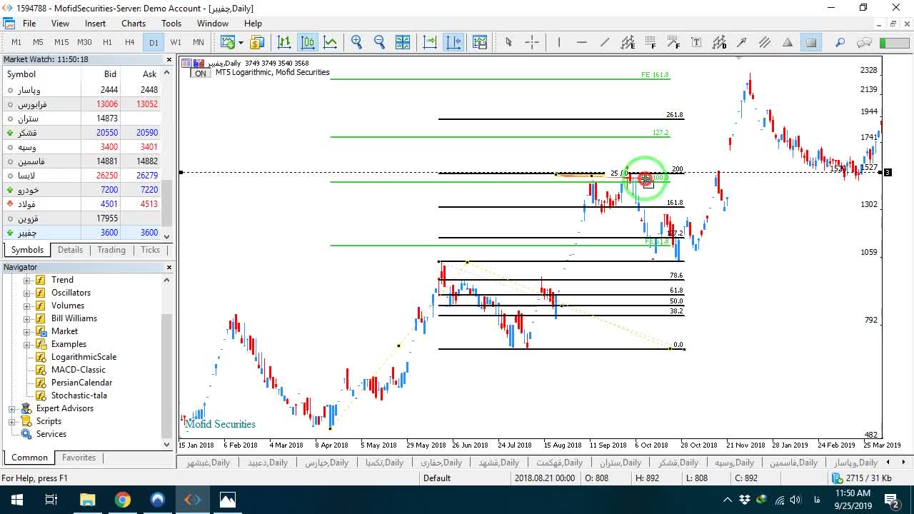This screenshot has width=914, height=514.
Task: Click the Zoom Out magnifier icon
Action: click(x=379, y=42)
